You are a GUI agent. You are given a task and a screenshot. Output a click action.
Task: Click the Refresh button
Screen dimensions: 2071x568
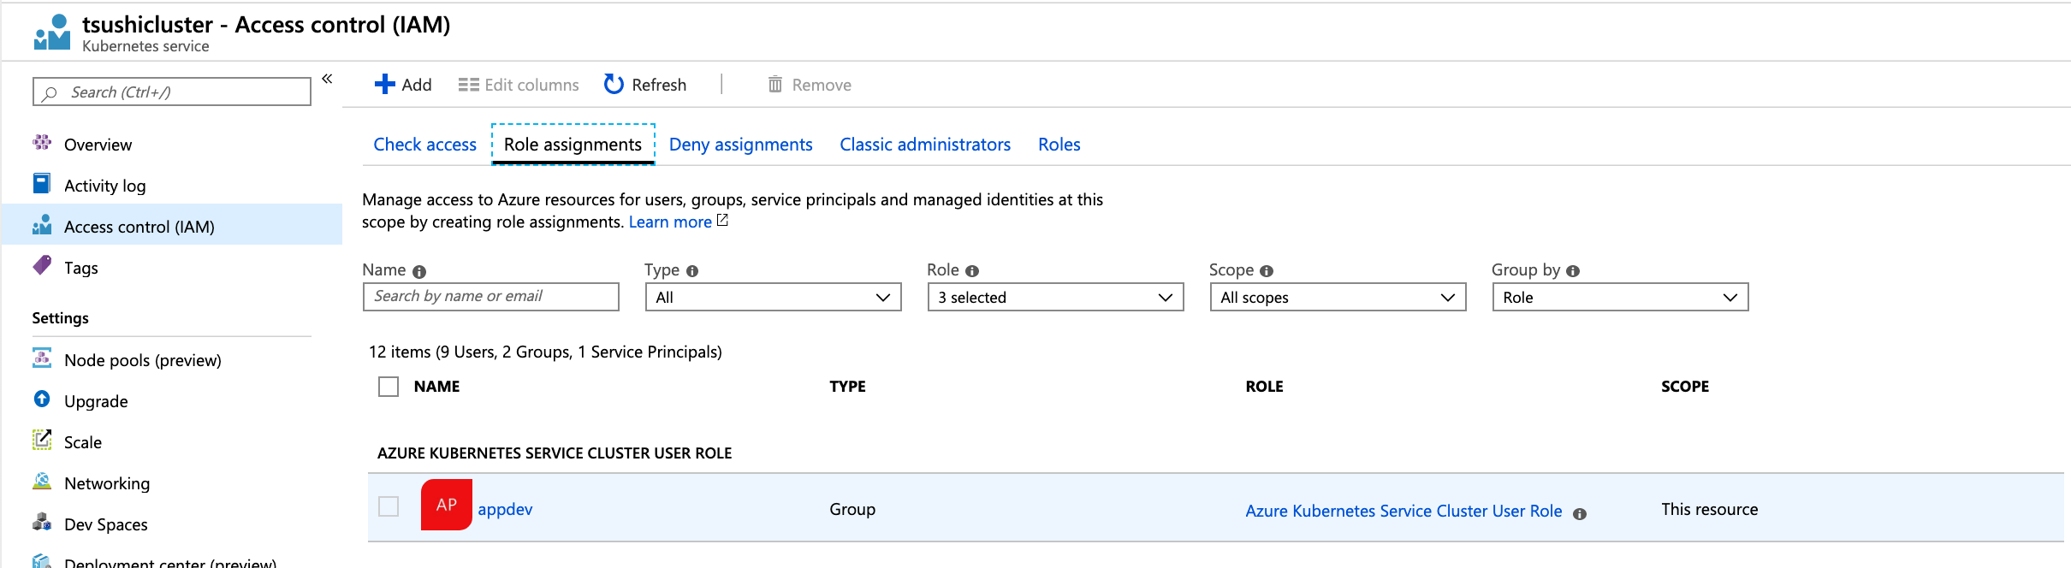pyautogui.click(x=645, y=84)
